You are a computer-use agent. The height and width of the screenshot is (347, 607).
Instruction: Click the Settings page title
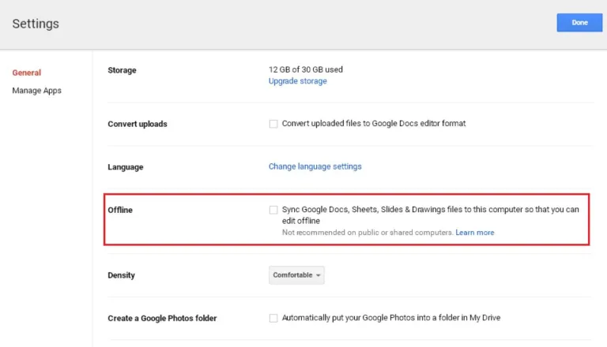pos(36,24)
